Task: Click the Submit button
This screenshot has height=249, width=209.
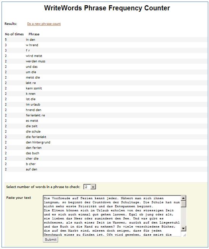Action: 51,240
